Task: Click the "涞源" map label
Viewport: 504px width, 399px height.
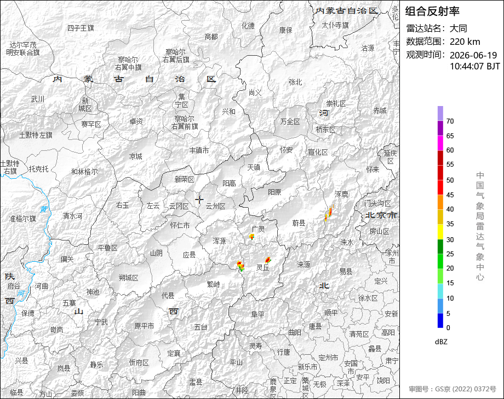Action: [303, 265]
